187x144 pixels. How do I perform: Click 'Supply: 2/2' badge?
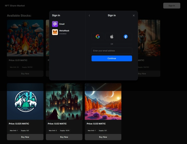click(103, 130)
